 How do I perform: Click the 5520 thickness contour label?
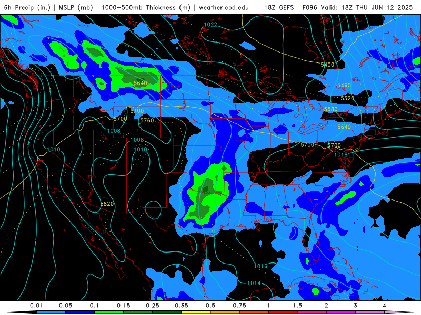tap(347, 98)
